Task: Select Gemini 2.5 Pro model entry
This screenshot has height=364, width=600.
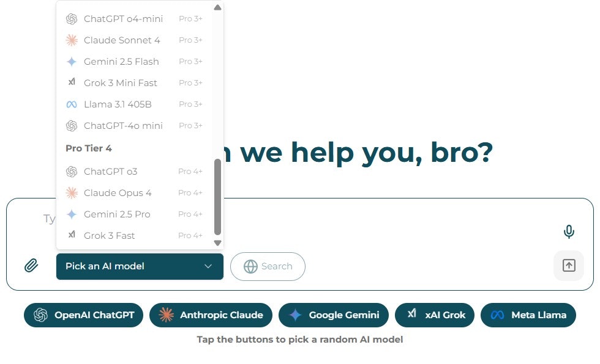Action: coord(134,214)
